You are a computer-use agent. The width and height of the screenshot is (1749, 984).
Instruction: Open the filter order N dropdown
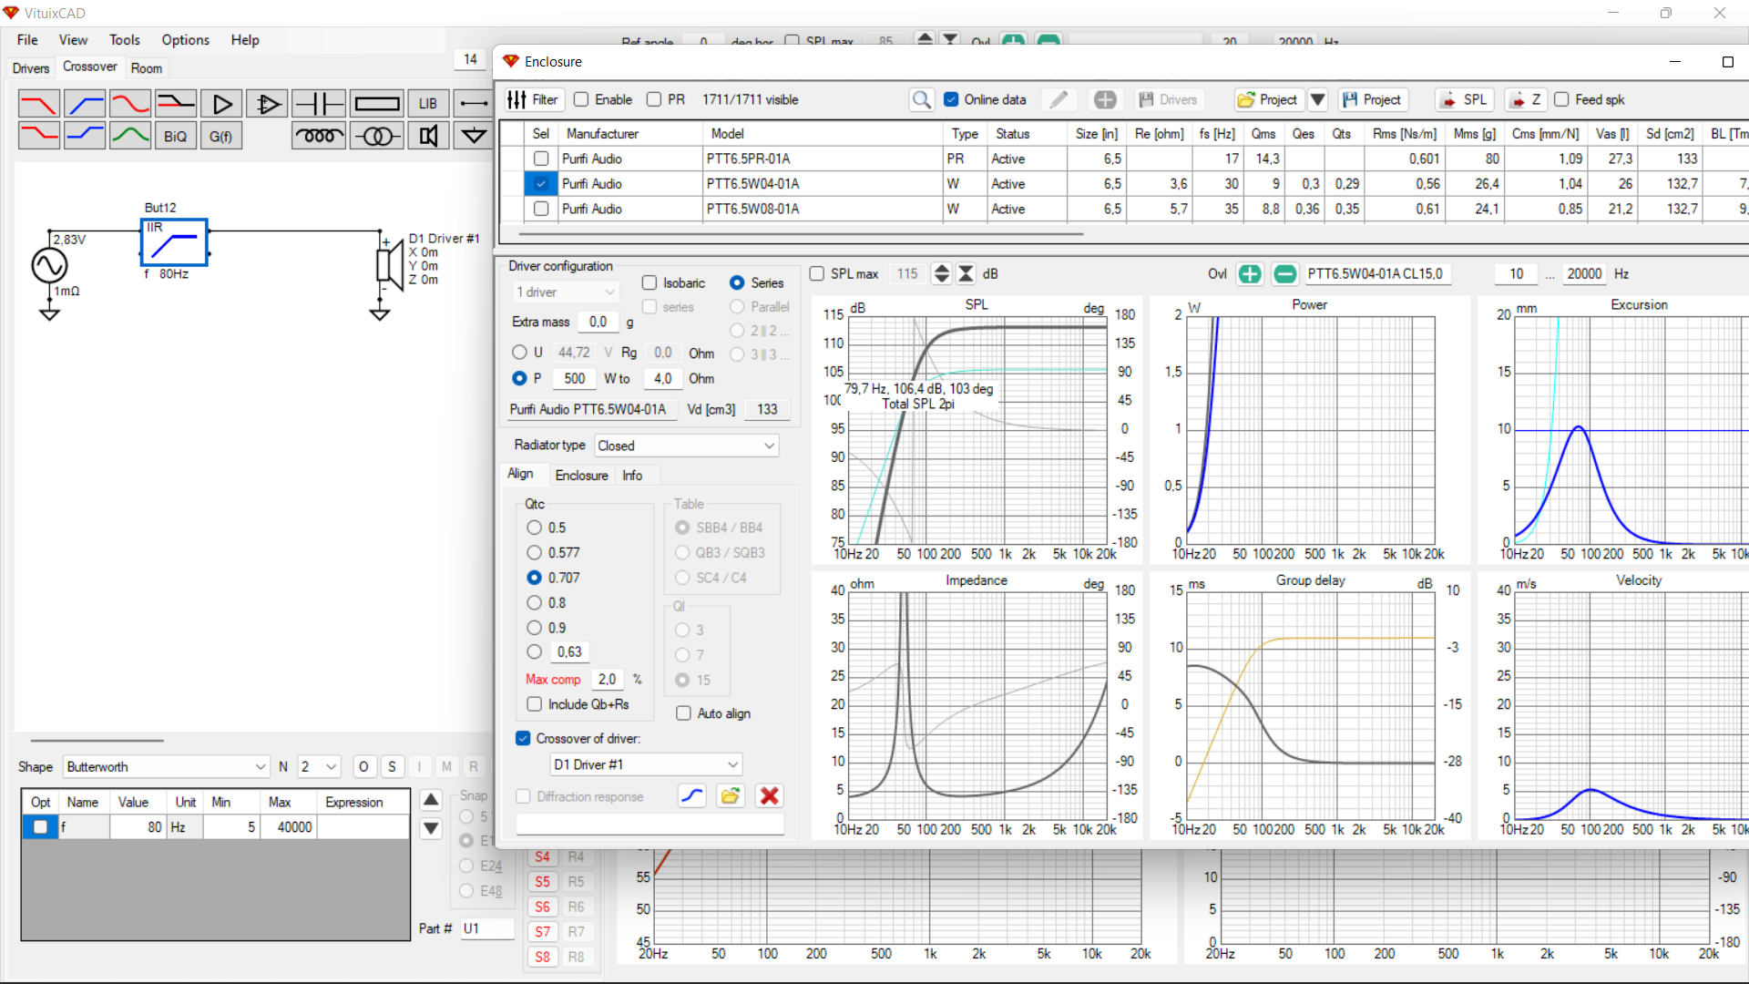pyautogui.click(x=319, y=767)
